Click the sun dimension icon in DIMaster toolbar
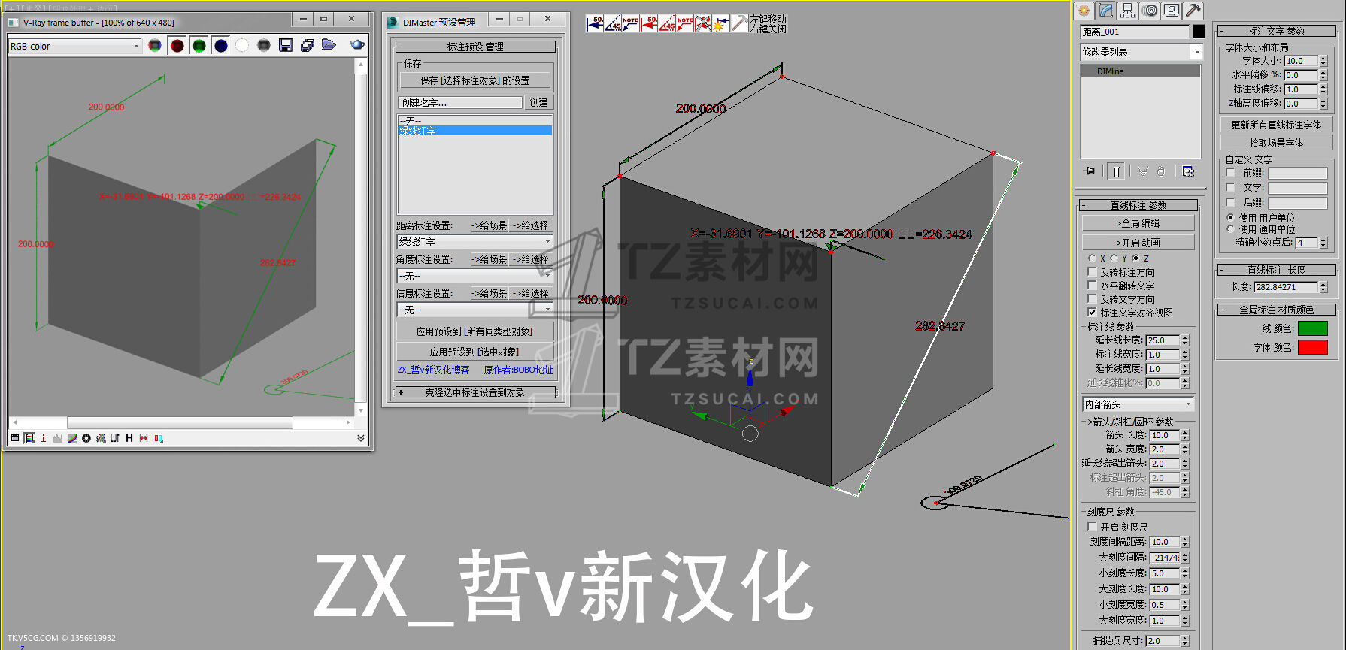This screenshot has width=1346, height=650. [x=721, y=24]
